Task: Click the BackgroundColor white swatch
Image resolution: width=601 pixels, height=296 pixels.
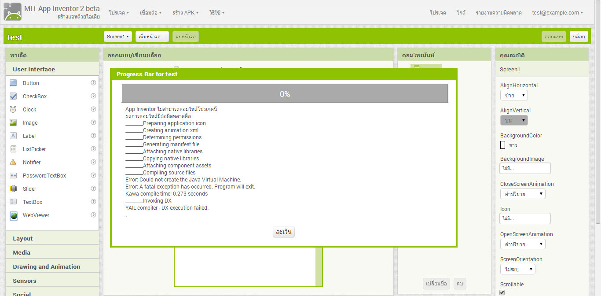Action: point(502,145)
